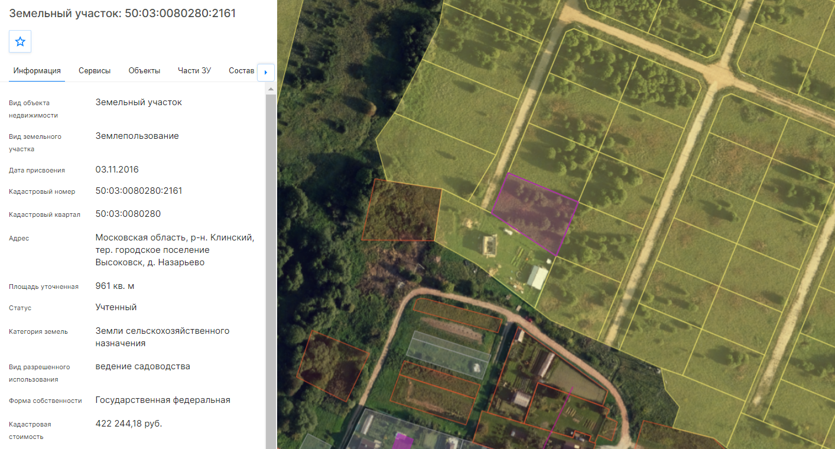This screenshot has height=449, width=835.
Task: Switch to the Сервисы tab
Action: [x=95, y=70]
